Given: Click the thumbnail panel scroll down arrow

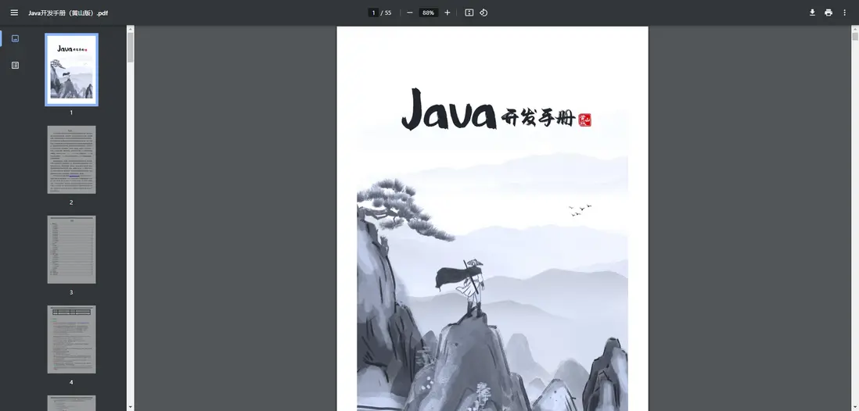Looking at the screenshot, I should click(x=131, y=407).
